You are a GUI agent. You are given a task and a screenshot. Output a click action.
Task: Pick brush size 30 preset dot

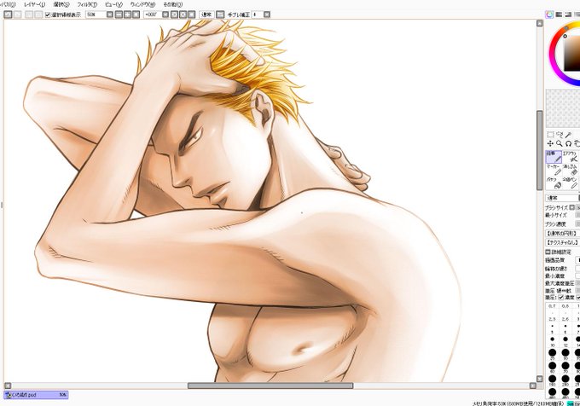[x=565, y=353]
